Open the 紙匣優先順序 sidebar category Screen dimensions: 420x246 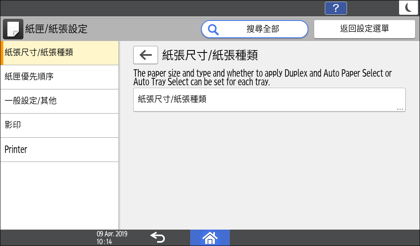(59, 77)
